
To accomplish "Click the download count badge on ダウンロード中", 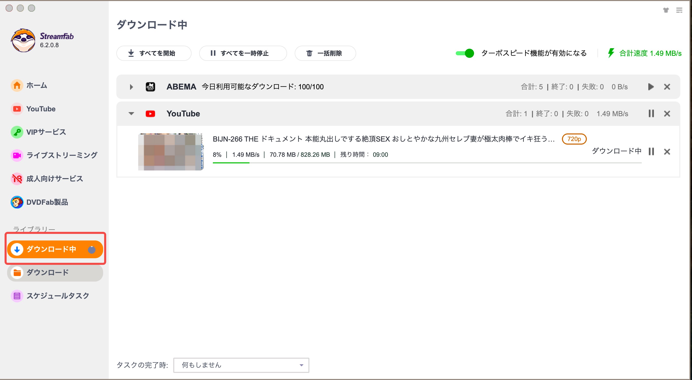I will click(x=92, y=250).
